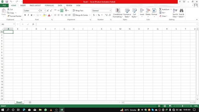Toggle Middle Align vertical alignment
The image size is (199, 112).
[x=58, y=10]
